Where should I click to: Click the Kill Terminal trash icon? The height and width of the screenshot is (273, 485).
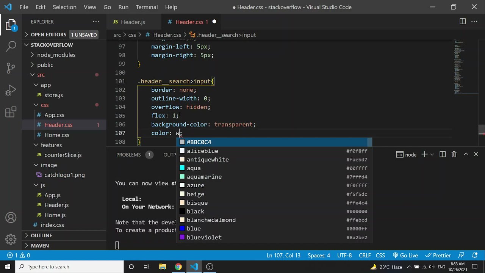point(454,154)
